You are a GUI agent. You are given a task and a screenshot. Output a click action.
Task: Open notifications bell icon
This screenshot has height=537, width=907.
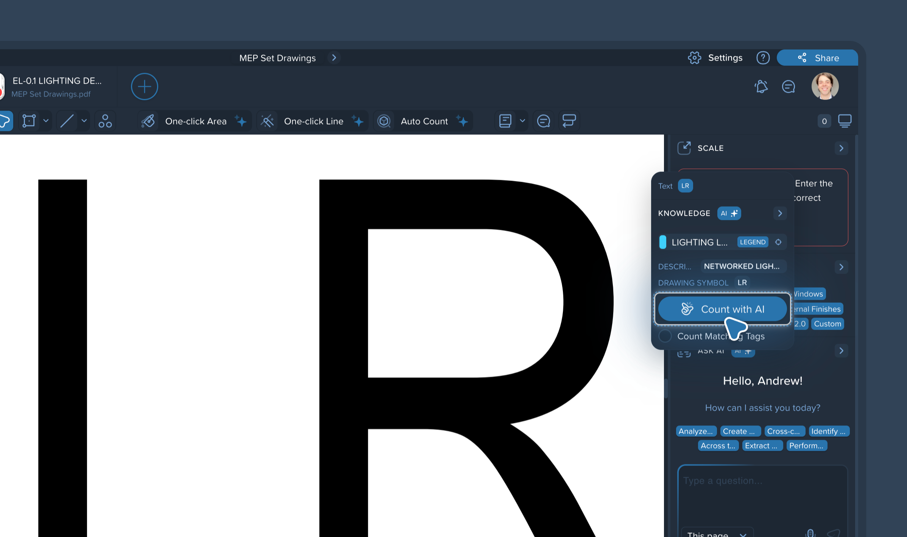coord(761,87)
